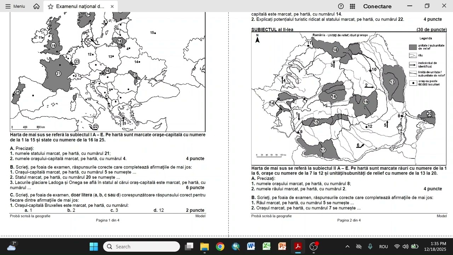Launch PowerPoint from the taskbar
453x255 pixels.
tap(282, 246)
